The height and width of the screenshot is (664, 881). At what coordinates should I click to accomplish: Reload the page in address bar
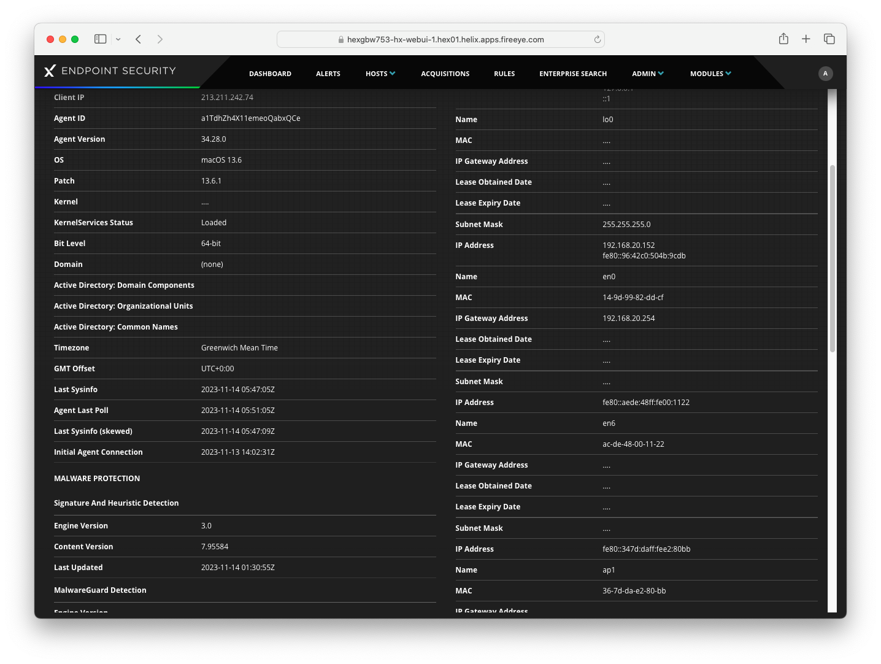coord(597,39)
